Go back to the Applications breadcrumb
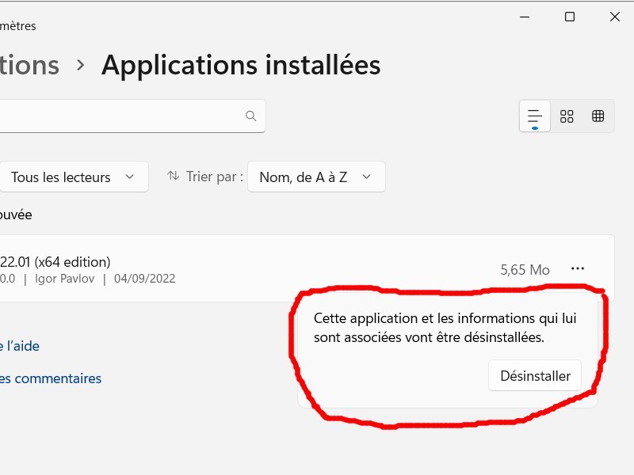Image resolution: width=634 pixels, height=475 pixels. (29, 65)
